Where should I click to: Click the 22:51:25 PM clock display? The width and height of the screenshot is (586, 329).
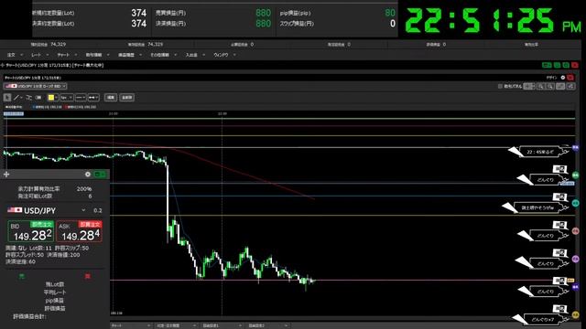494,20
